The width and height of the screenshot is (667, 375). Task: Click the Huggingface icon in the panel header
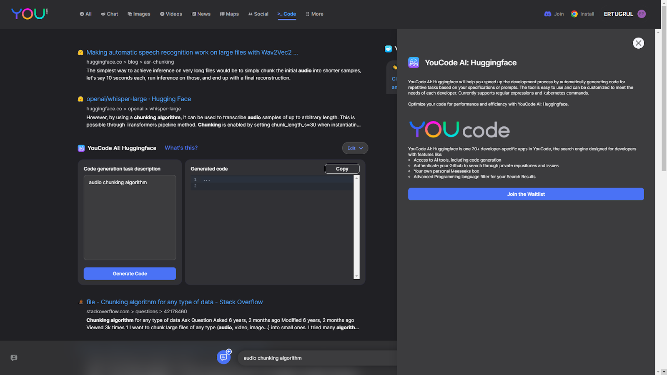413,62
